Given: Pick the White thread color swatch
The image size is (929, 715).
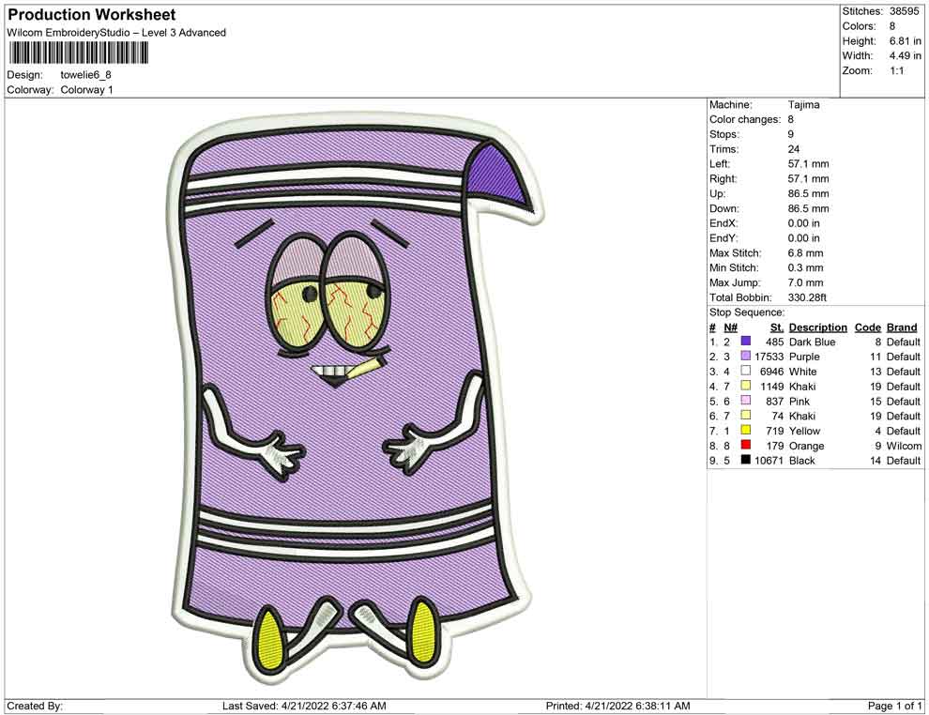Looking at the screenshot, I should (746, 371).
